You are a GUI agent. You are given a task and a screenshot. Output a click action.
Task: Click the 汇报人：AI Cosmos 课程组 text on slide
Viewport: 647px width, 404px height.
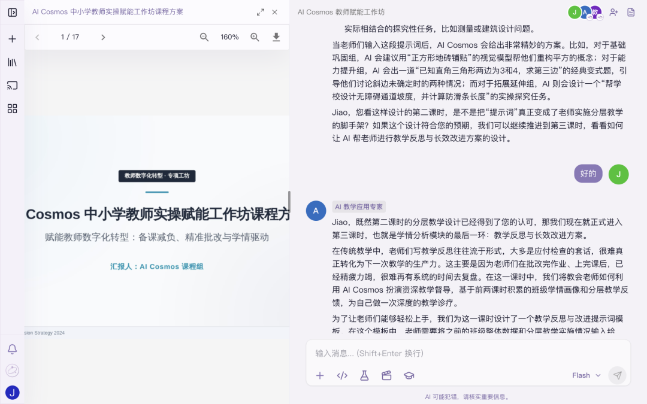[x=157, y=267]
